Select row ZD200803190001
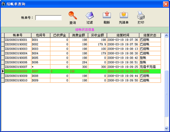This screenshot has width=170, height=132. pyautogui.click(x=81, y=40)
